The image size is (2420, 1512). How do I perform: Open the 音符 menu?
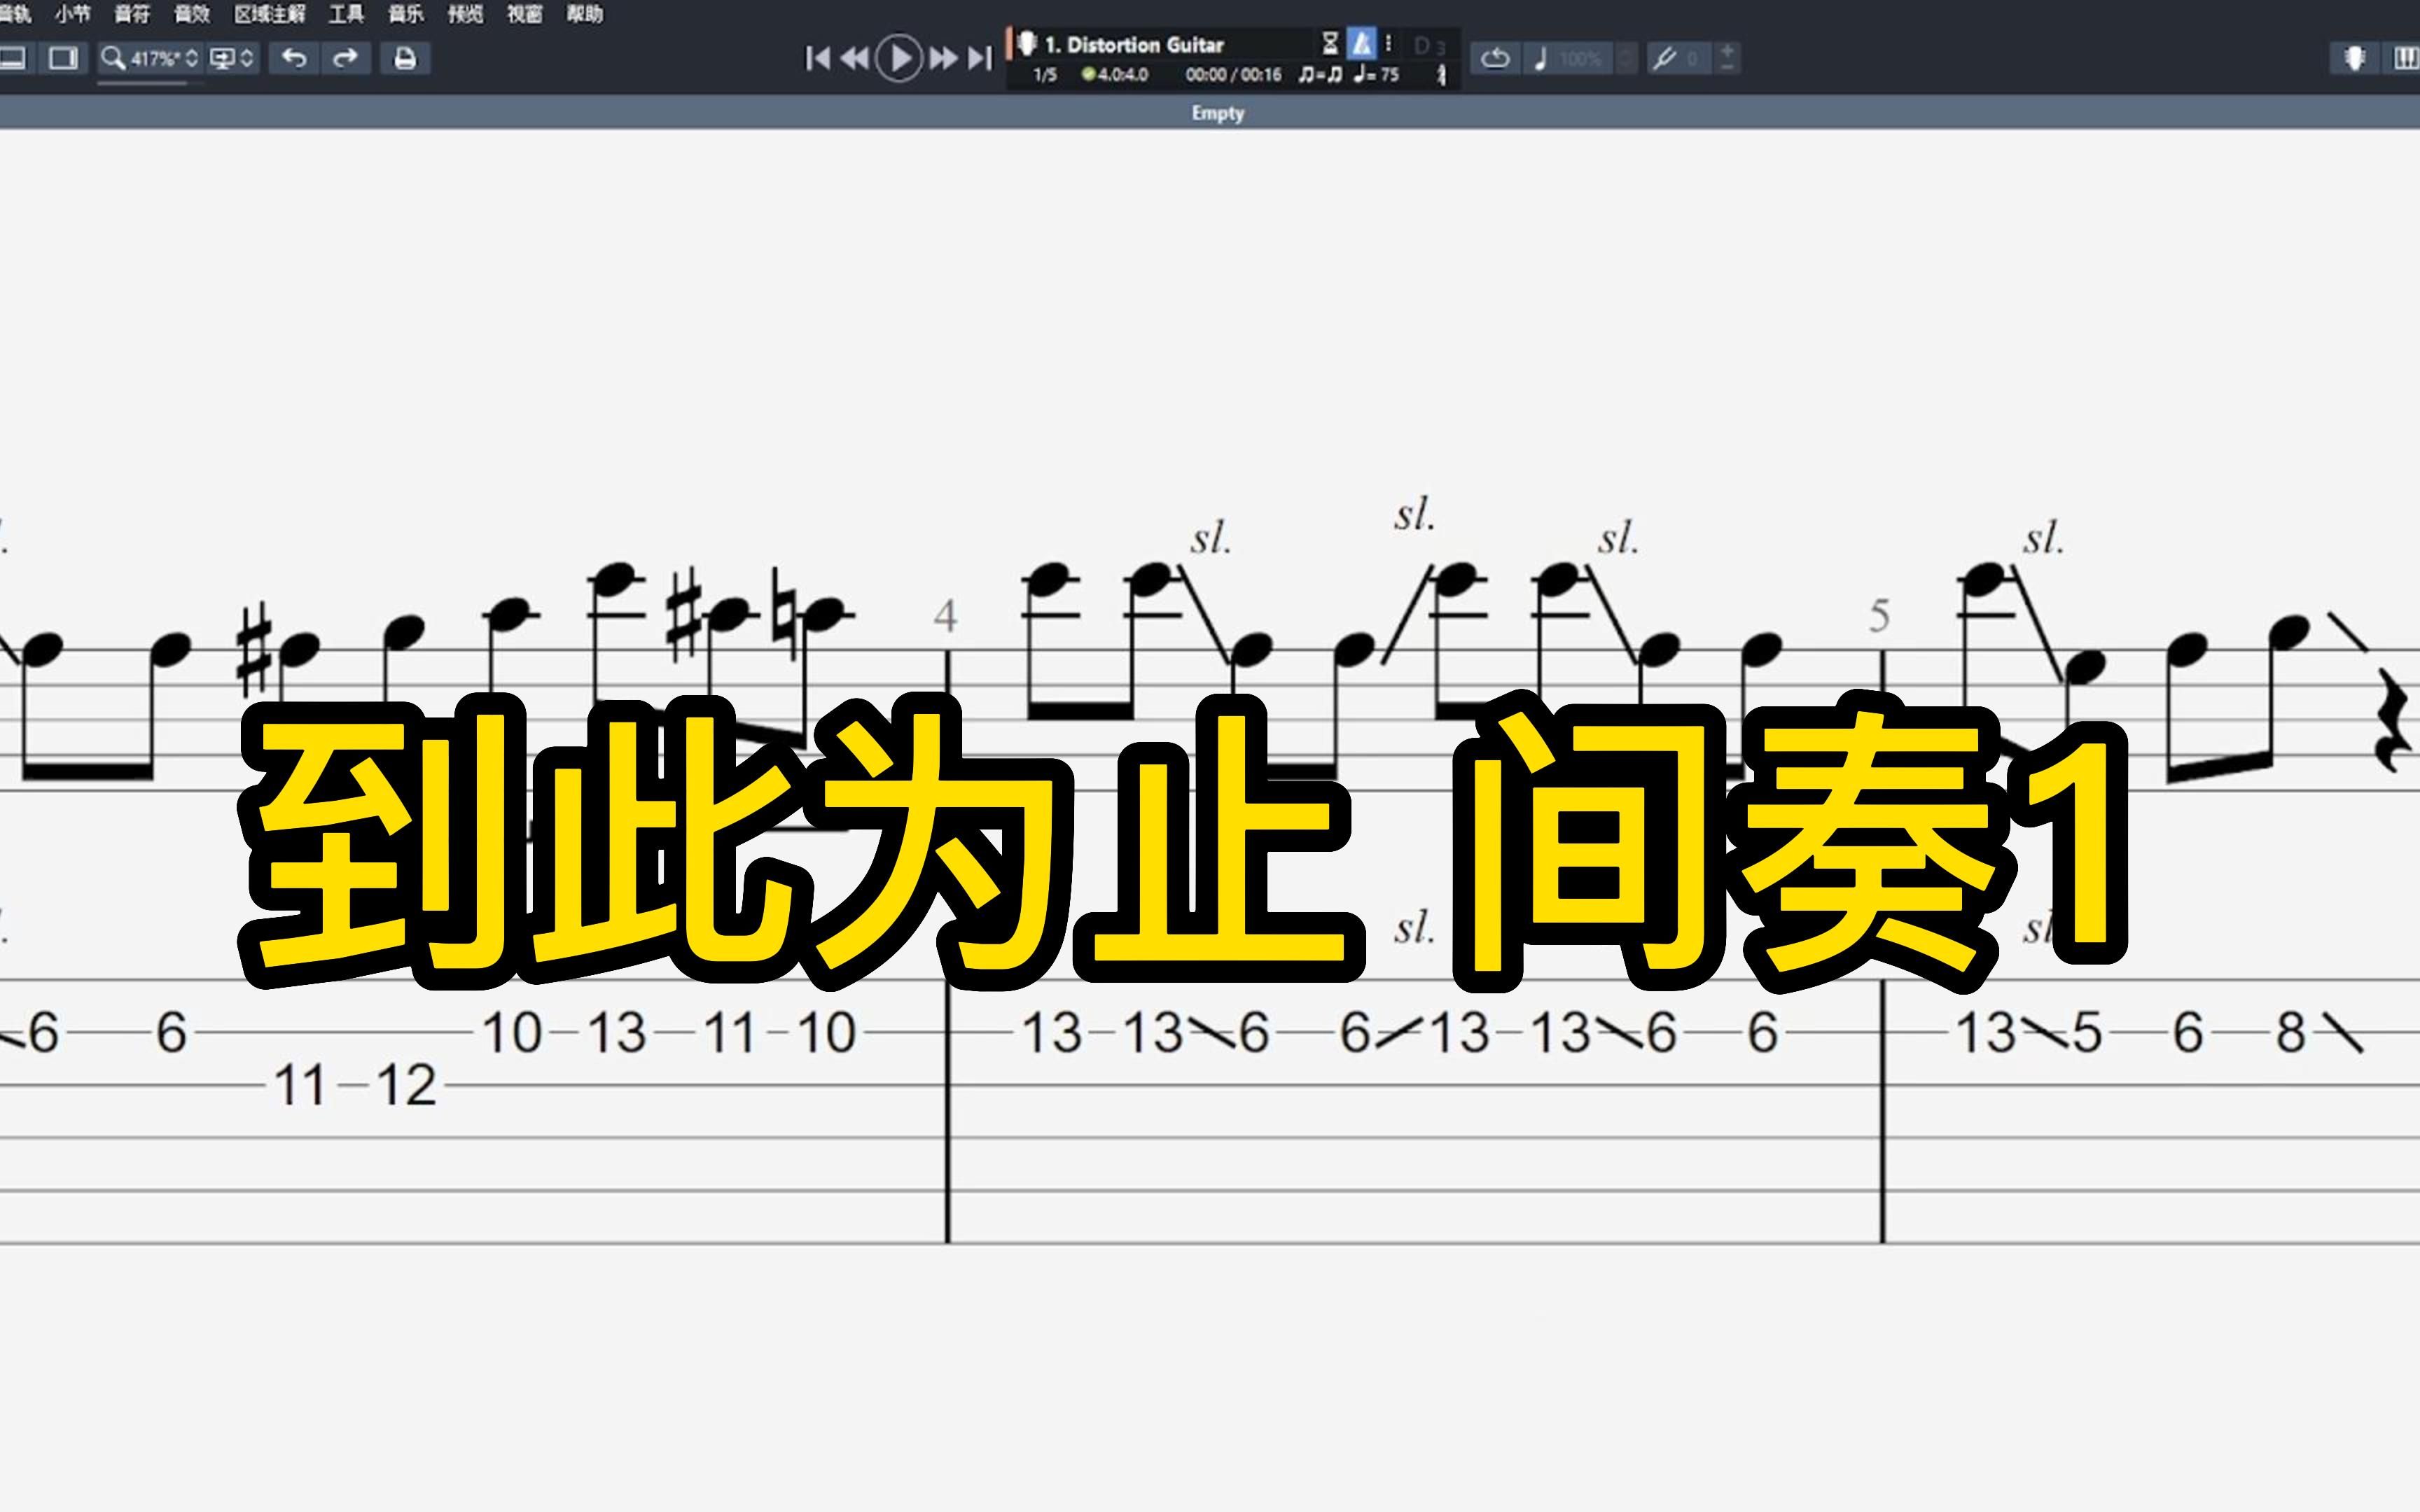pos(132,14)
